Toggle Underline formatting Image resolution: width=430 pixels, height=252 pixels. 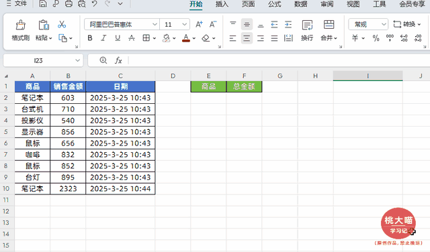[x=118, y=38]
